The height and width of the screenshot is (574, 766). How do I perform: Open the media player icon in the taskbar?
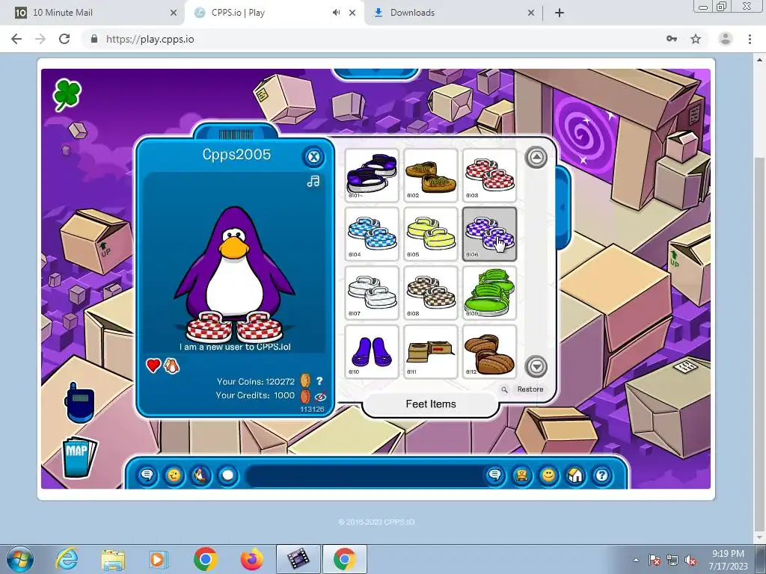point(158,559)
